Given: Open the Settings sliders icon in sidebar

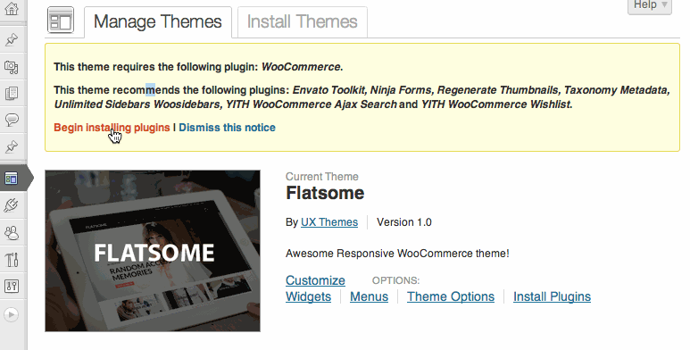Looking at the screenshot, I should click(12, 287).
